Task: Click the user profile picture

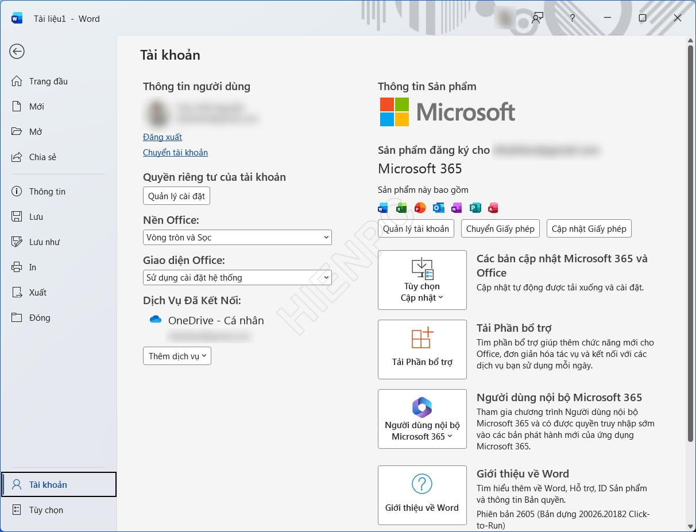Action: 157,112
